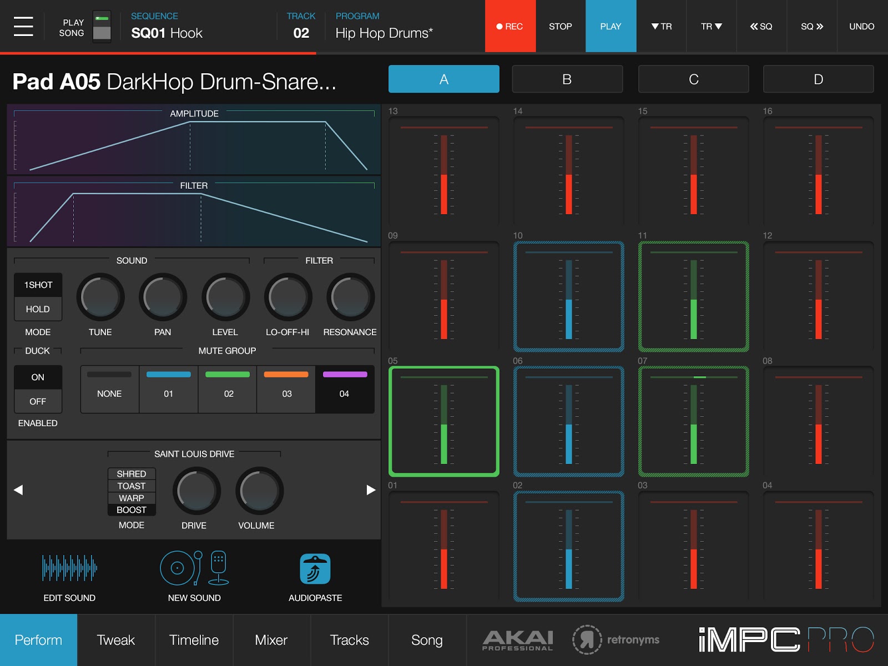The image size is (888, 666).
Task: Tap the UNDO control in the toolbar
Action: coord(861,26)
